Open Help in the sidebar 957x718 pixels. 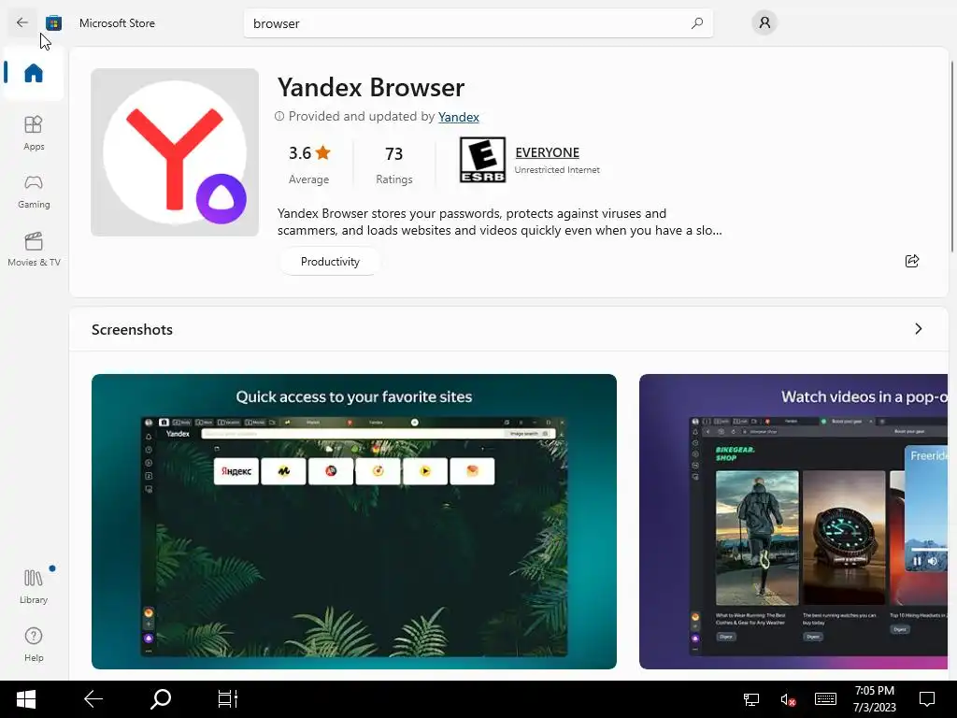coord(34,644)
